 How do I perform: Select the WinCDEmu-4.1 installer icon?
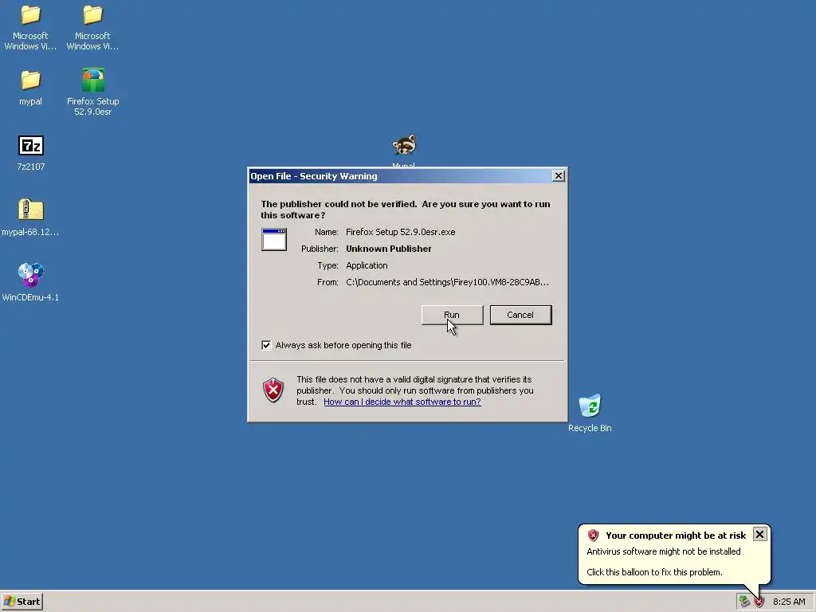point(31,275)
